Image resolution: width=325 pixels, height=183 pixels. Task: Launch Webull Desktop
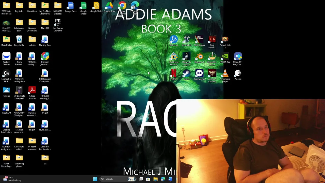6,59
